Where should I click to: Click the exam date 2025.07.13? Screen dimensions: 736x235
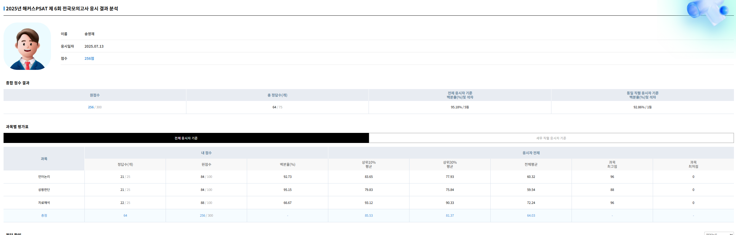[94, 46]
